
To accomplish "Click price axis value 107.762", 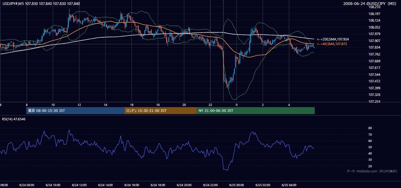I will (x=374, y=54).
